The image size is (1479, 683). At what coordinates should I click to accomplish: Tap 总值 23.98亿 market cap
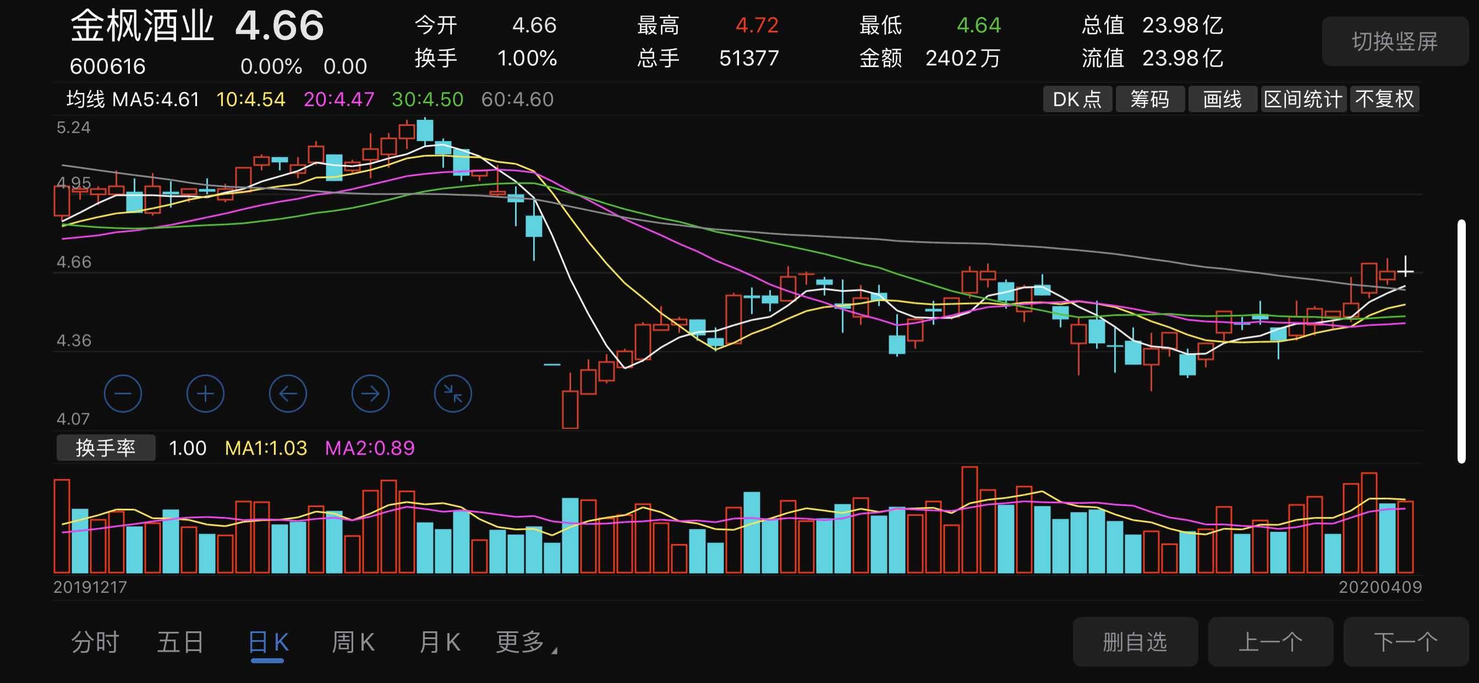coord(1152,25)
